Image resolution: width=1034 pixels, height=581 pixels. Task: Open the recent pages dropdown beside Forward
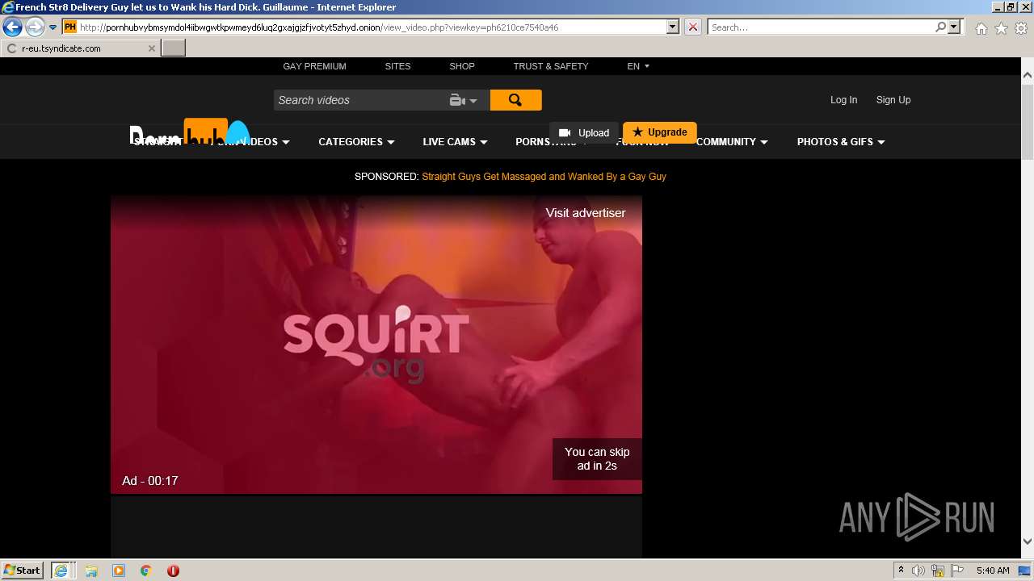(x=53, y=27)
